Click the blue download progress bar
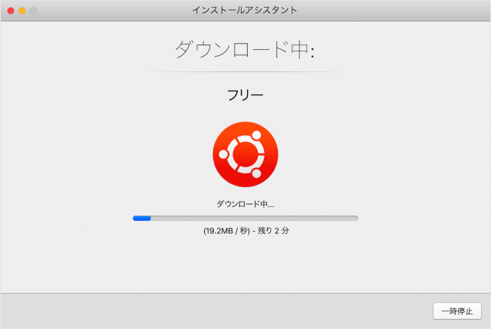 245,219
